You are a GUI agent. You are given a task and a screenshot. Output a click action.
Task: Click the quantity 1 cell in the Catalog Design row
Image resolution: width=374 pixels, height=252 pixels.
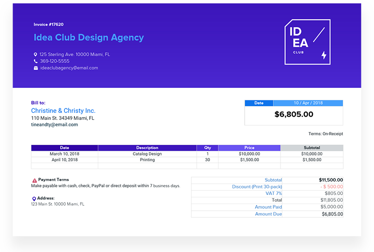pyautogui.click(x=208, y=154)
